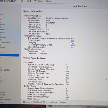This screenshot has width=108, height=108.
Task: Click the Charge Information label
Action: (33, 36)
